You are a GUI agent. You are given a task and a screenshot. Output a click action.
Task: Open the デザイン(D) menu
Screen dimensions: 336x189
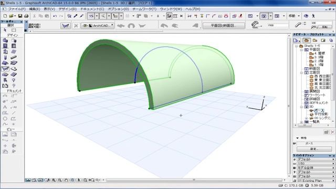(68, 9)
